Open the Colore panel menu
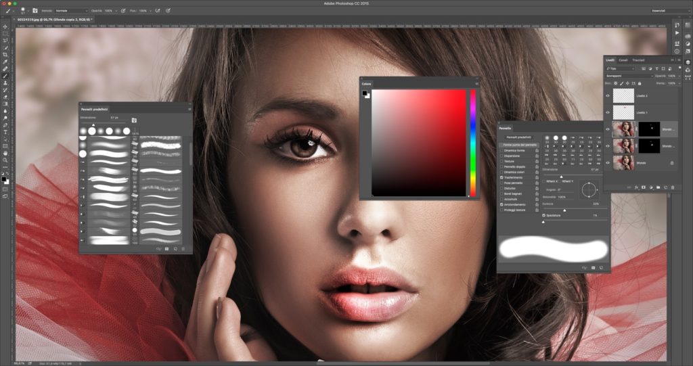The image size is (693, 366). [x=476, y=84]
